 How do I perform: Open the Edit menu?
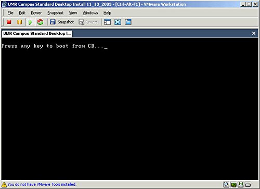[22, 13]
